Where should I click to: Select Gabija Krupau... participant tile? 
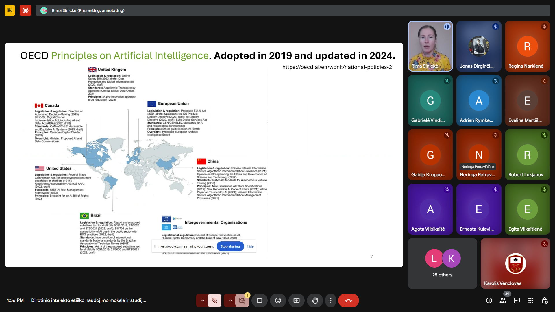click(430, 155)
